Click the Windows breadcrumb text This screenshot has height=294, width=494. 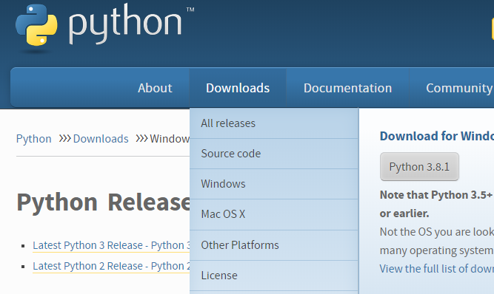point(170,139)
